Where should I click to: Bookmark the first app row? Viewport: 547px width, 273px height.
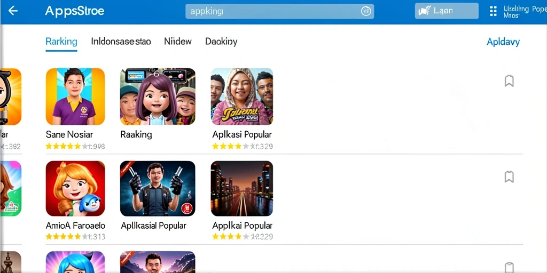click(x=509, y=81)
